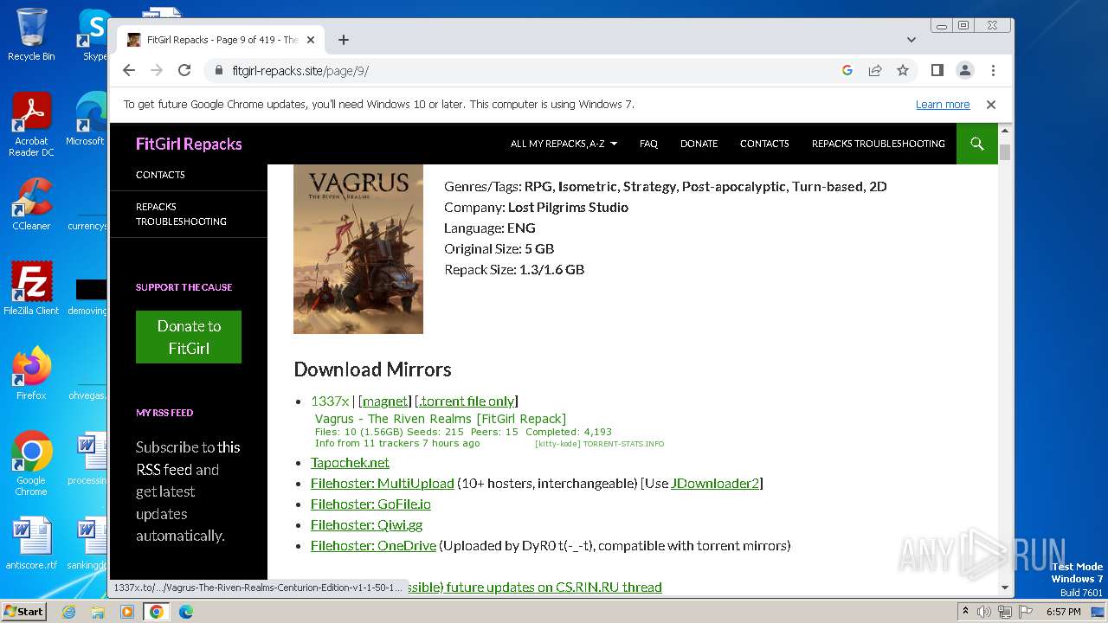Screen dimensions: 1108x623
Task: Click the page scrollbar down arrow
Action: coord(1004,588)
